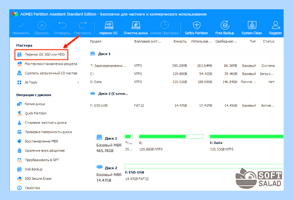Select the F: ESD-USB partition row
The width and height of the screenshot is (293, 200).
pos(182,105)
